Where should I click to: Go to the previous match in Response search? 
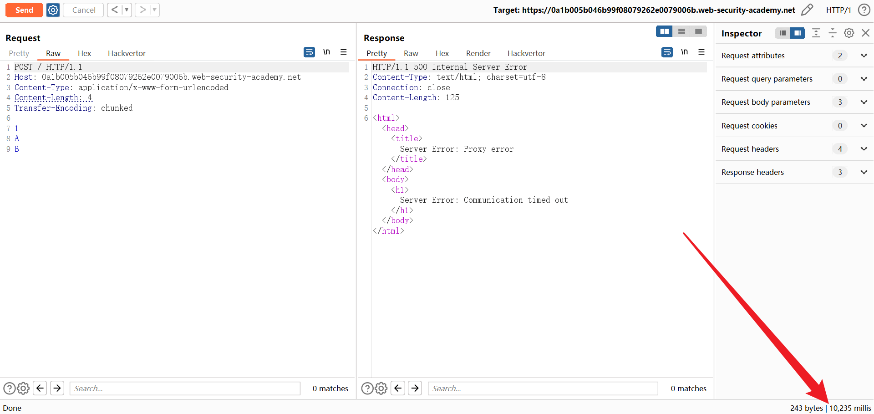click(398, 388)
